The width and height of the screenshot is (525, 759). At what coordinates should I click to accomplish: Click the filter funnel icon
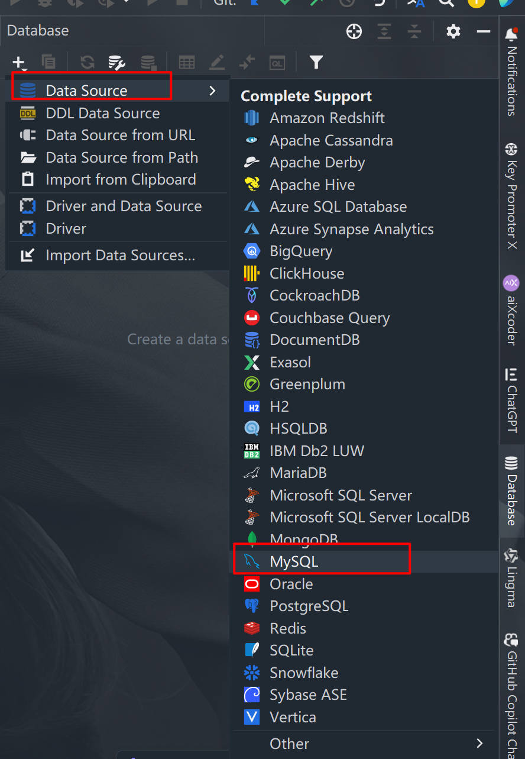316,62
